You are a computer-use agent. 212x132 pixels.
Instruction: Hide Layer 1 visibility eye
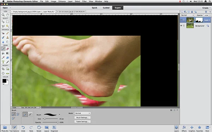coord(181,20)
